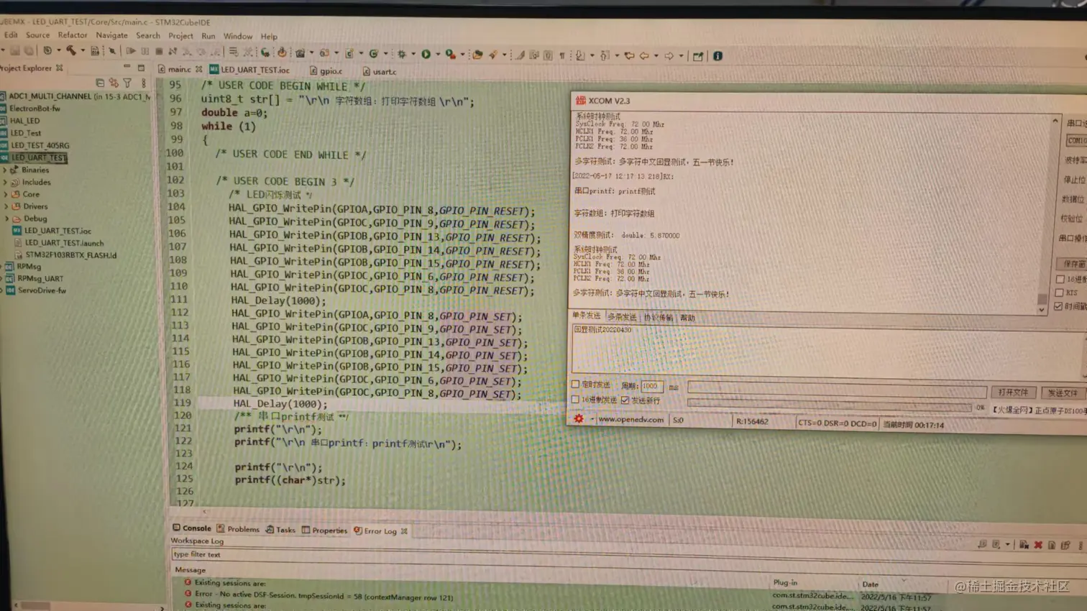
Task: Switch to the gpio.c editor tab
Action: [x=326, y=71]
